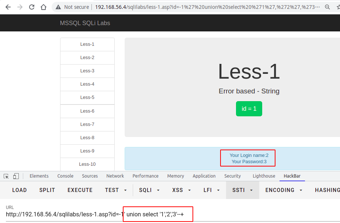Viewport: 340px width, 223px height.
Task: Go back with the browser back arrow
Action: 8,7
